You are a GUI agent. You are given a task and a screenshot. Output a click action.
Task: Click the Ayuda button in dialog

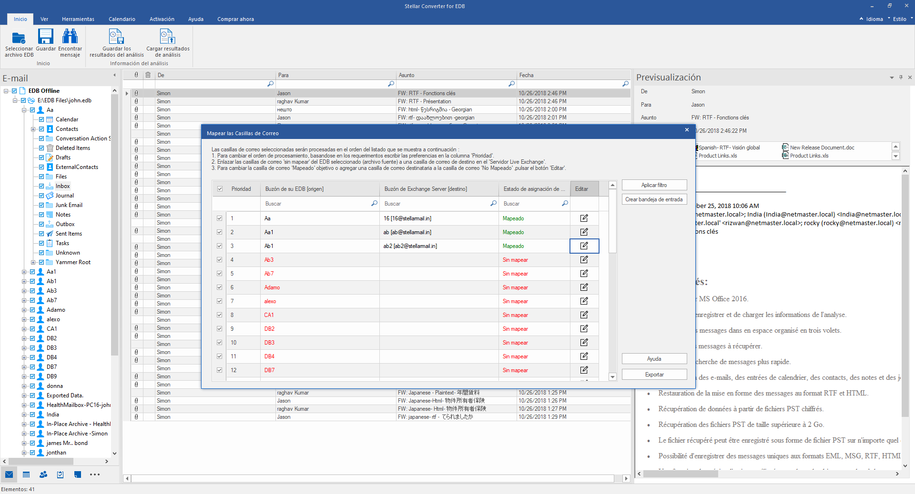(x=654, y=359)
